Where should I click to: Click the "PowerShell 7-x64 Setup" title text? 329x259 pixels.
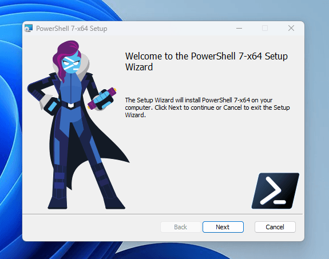click(x=72, y=29)
